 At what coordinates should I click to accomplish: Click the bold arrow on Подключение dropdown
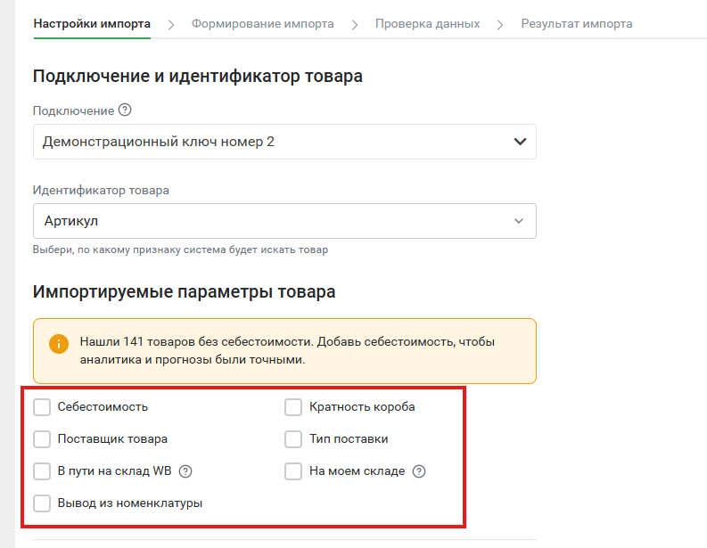[520, 142]
